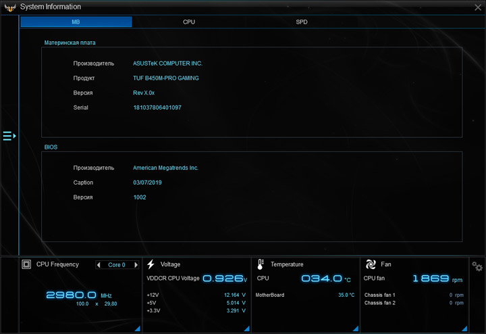Expand the side menu list icon

click(9, 136)
